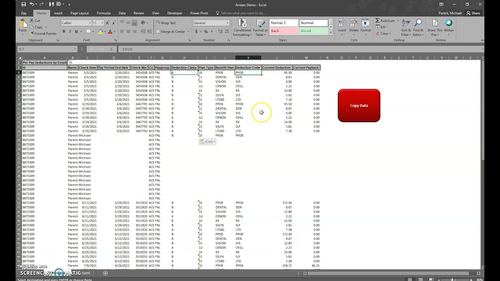Image resolution: width=500 pixels, height=281 pixels.
Task: Add a new sheet with plus button
Action: (x=105, y=273)
